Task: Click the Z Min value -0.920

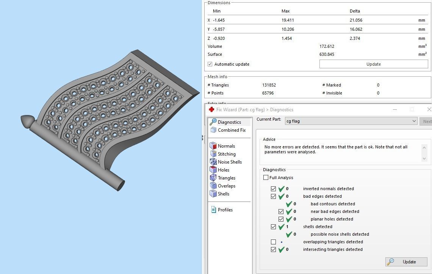Action: tap(219, 38)
